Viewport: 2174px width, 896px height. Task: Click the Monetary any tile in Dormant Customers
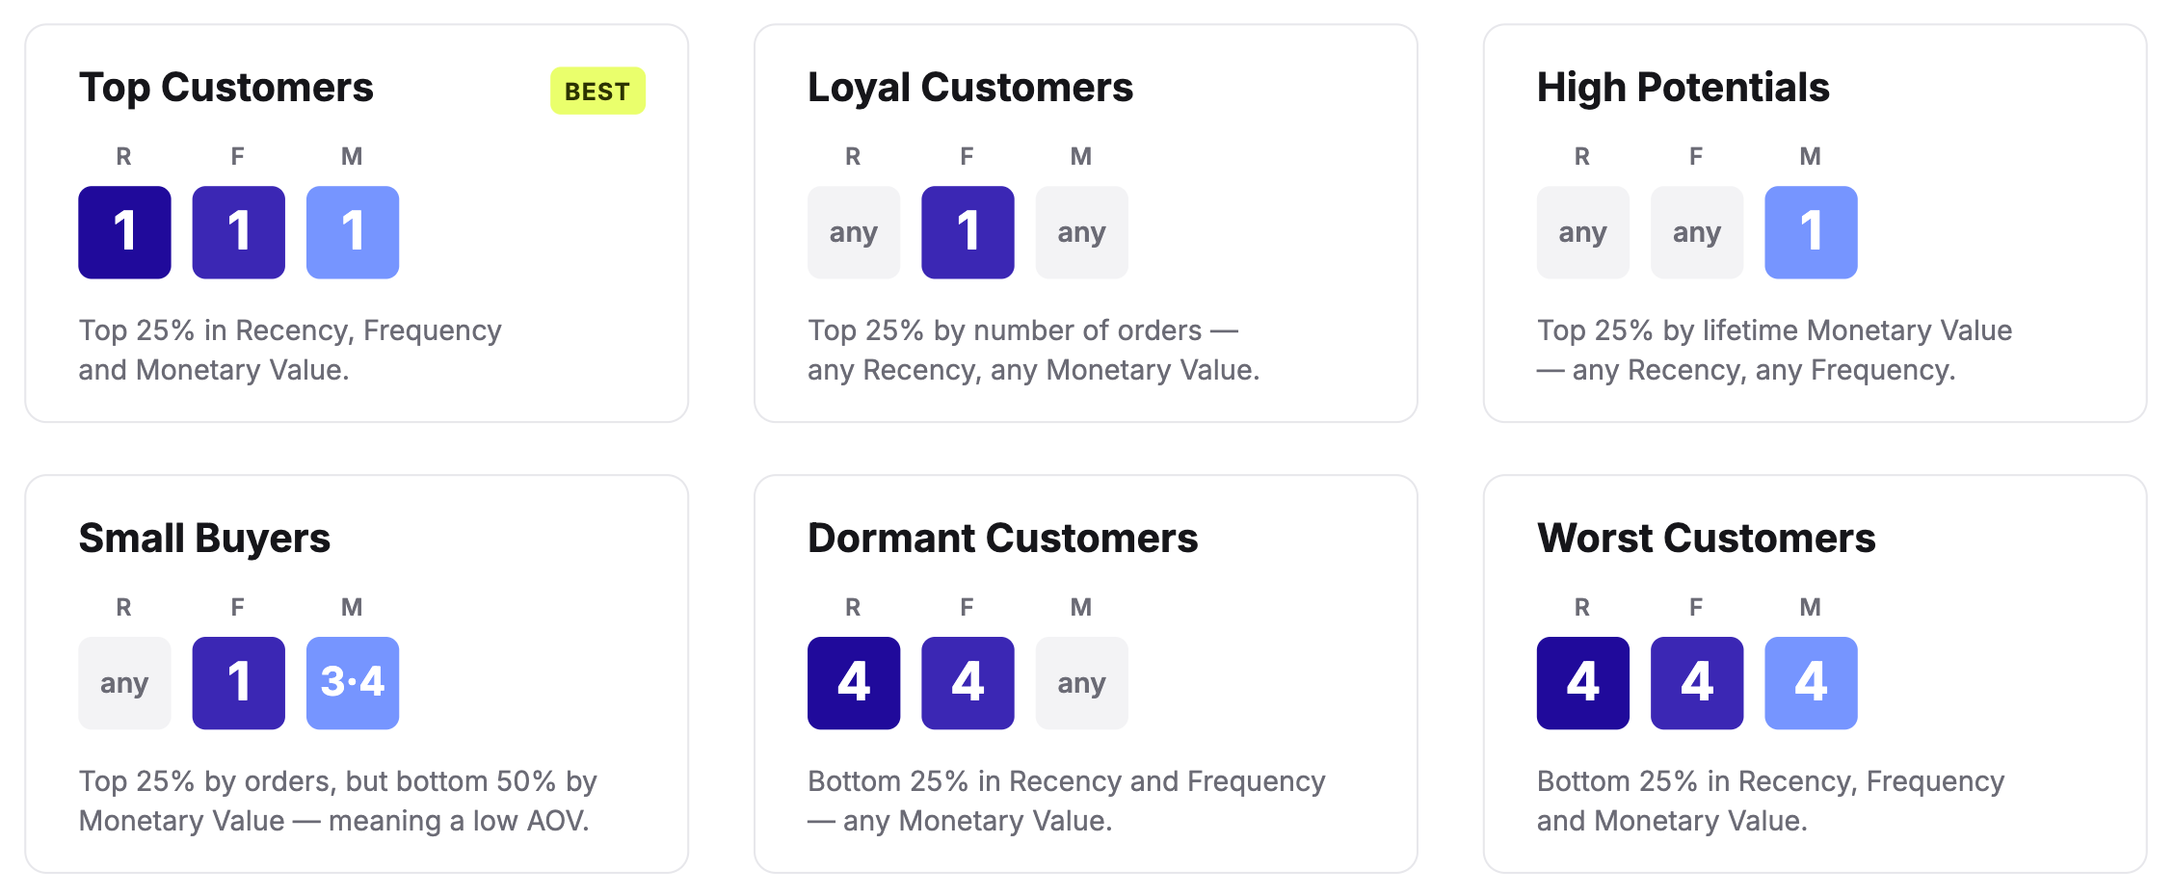click(1081, 683)
